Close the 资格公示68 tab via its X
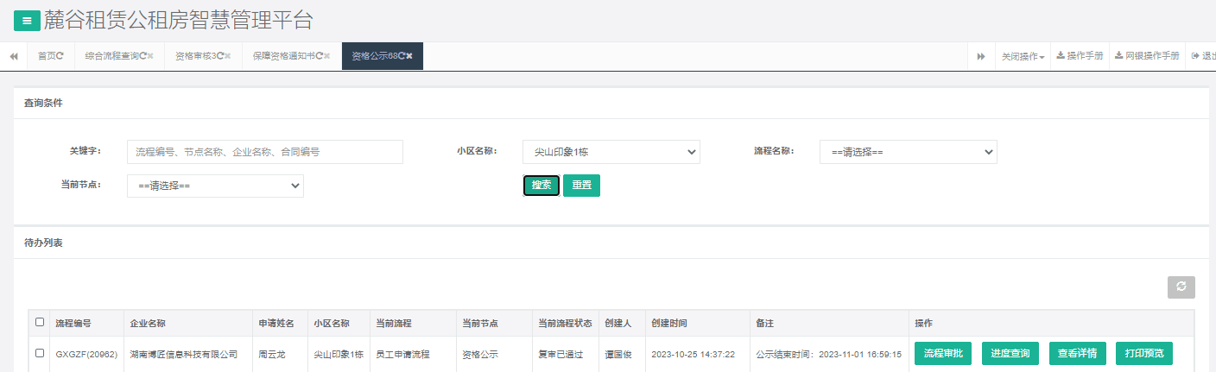This screenshot has width=1216, height=372. 409,56
